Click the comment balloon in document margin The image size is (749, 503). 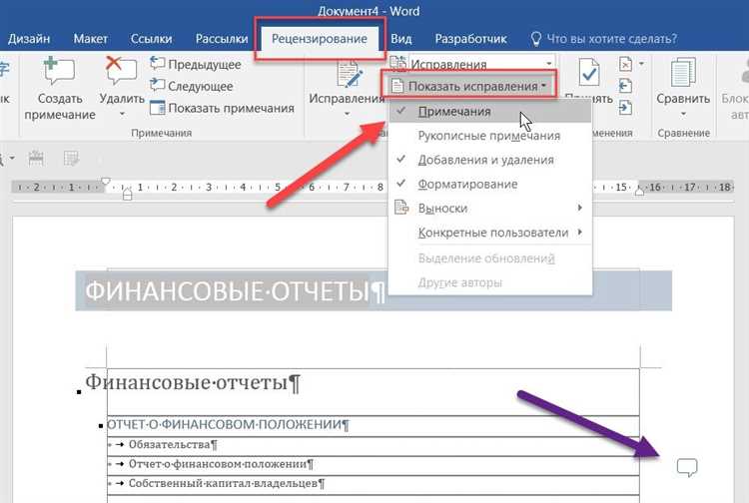tap(686, 466)
